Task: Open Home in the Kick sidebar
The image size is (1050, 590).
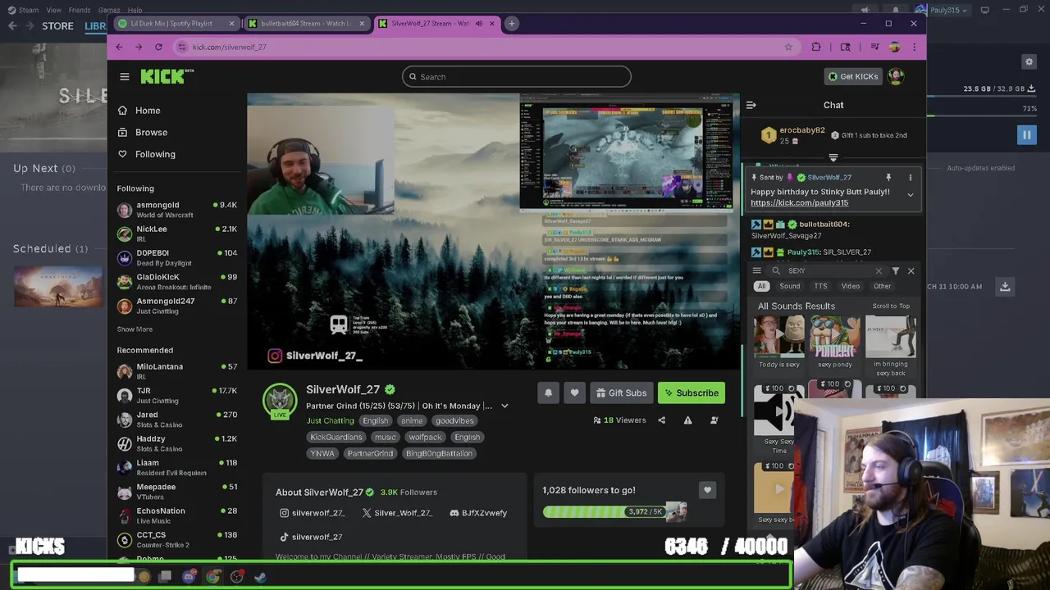Action: coord(139,111)
